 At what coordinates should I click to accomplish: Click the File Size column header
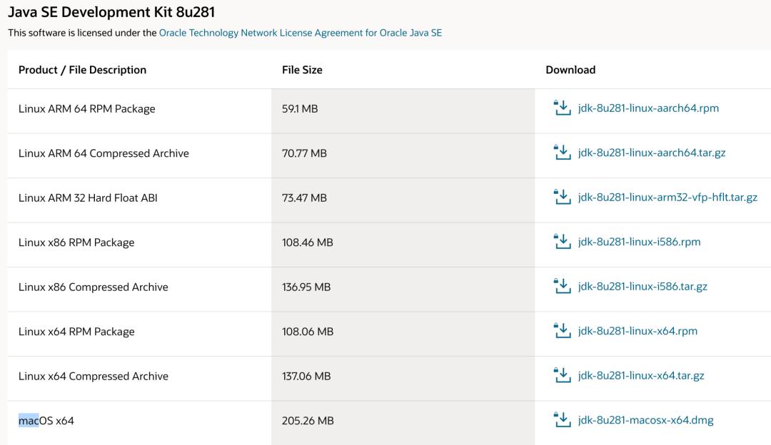coord(303,70)
